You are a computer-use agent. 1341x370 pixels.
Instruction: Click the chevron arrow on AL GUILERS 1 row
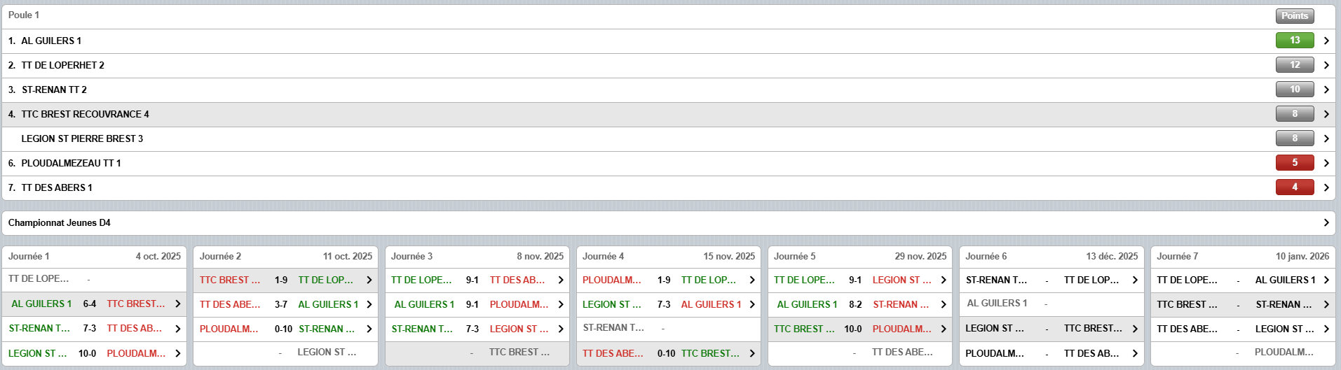coord(1326,41)
